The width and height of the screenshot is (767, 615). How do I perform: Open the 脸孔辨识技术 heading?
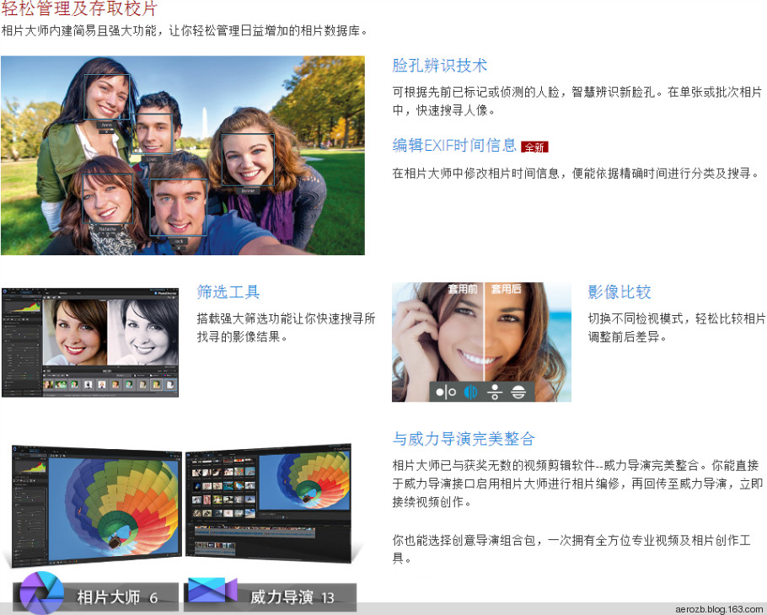440,66
